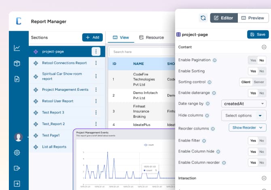Expand the Show Reorder dropdown
271x190 pixels.
[247, 127]
